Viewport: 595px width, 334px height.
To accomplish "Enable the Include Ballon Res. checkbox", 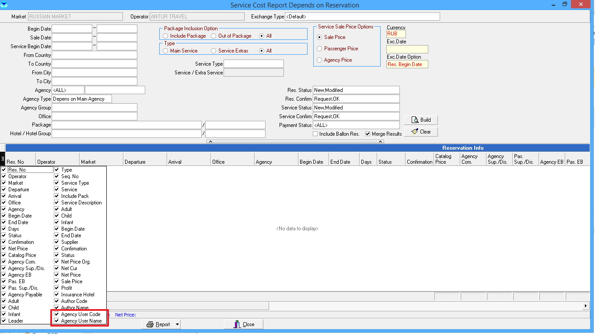I will click(x=315, y=134).
